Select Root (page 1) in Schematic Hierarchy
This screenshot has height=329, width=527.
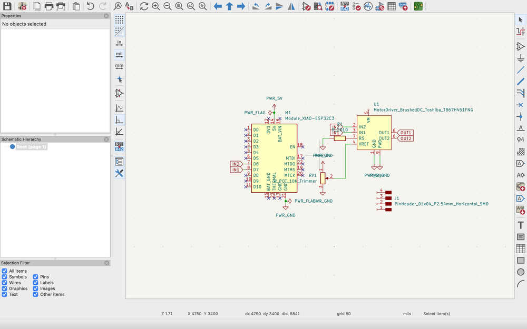[31, 147]
